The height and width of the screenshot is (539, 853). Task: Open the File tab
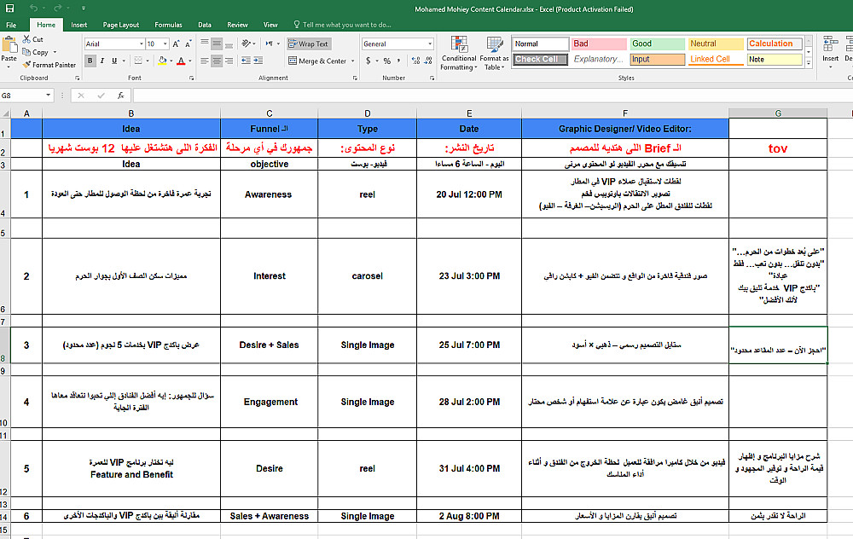[x=11, y=25]
